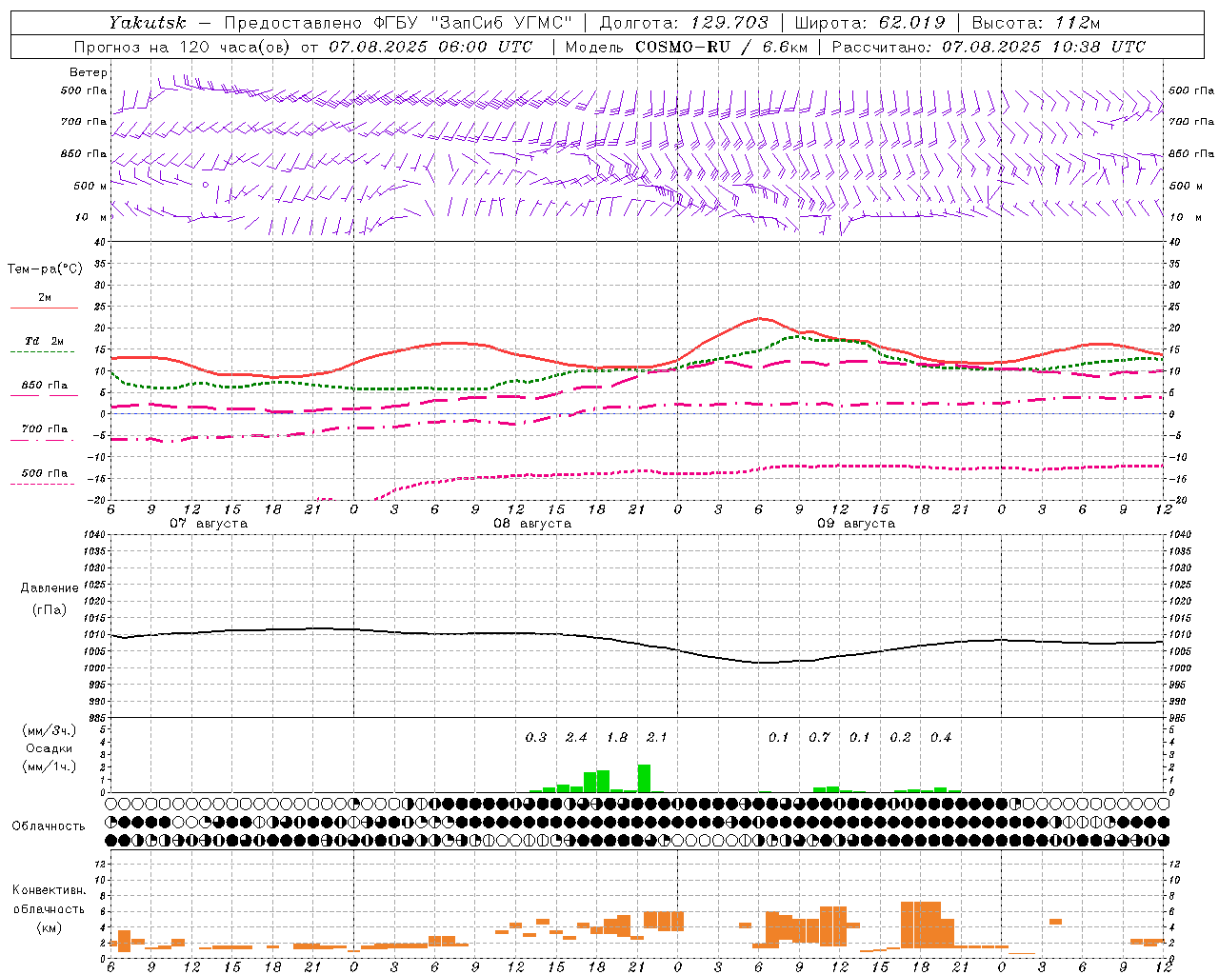This screenshot has width=1219, height=975.
Task: Select the text "Предоставлено ФГБУ "ЗапСиб УГМС""
Action: (398, 23)
